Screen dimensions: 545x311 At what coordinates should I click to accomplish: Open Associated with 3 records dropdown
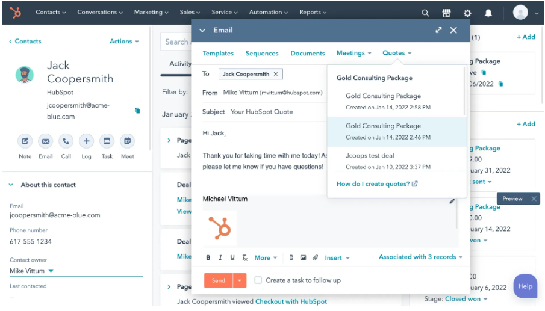pyautogui.click(x=420, y=257)
